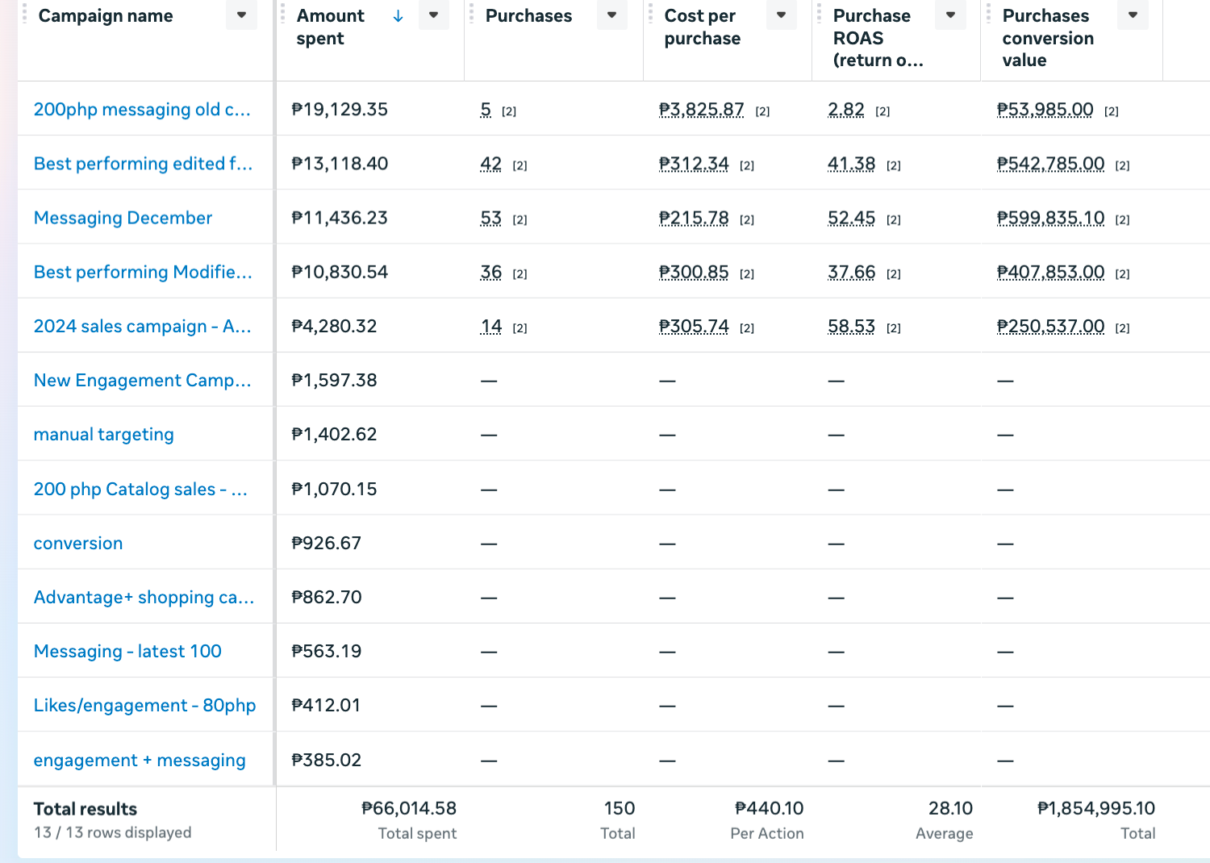Click the Purchases conversion value header

(1048, 38)
